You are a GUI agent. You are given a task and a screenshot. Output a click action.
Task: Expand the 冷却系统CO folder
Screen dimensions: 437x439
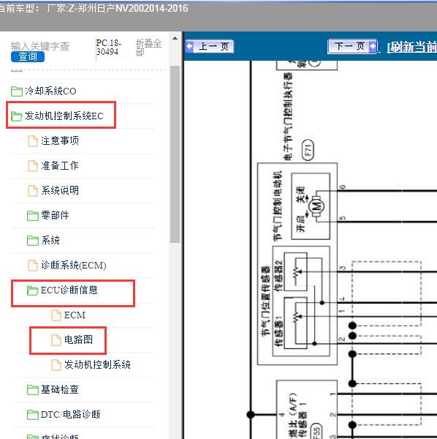[50, 91]
